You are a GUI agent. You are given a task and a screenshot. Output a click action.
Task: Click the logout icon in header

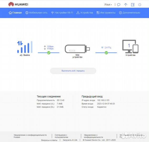tap(133, 5)
